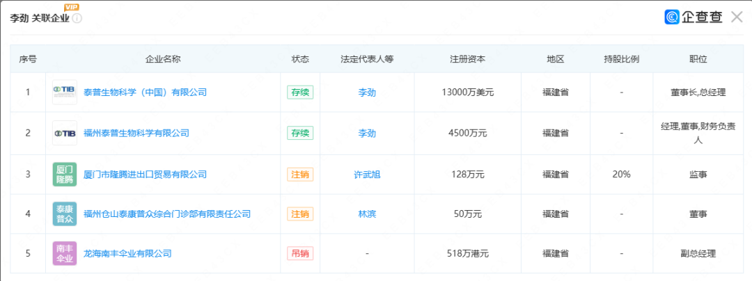
Task: Click the 企查查 logo
Action: pos(693,17)
